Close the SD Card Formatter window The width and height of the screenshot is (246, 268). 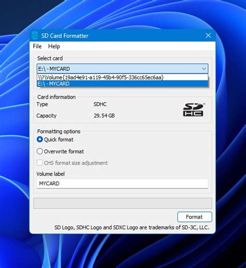pyautogui.click(x=208, y=35)
